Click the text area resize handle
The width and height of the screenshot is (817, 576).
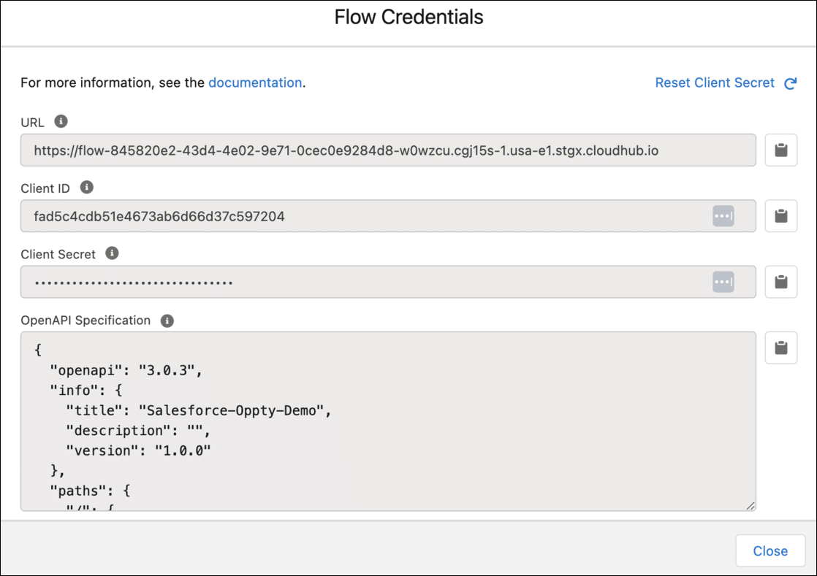click(x=750, y=506)
